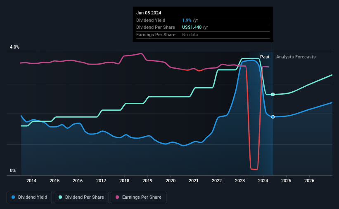Click the No data earnings value
This screenshot has width=339, height=209.
190,35
